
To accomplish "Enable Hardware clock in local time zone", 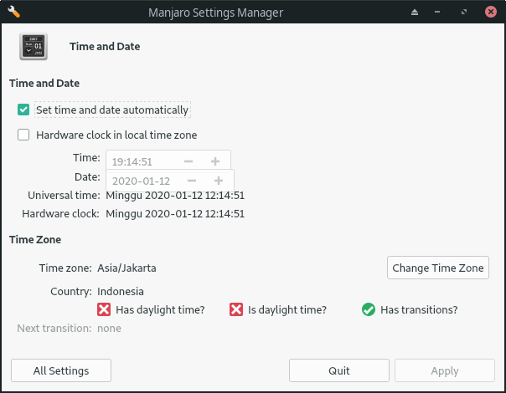I will [23, 135].
